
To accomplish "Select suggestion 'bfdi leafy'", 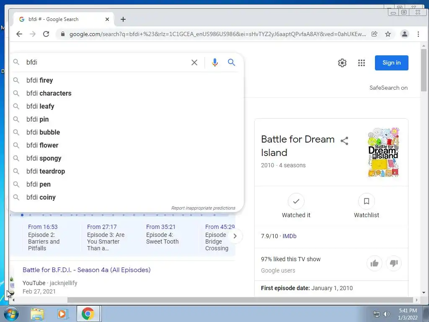I will click(127, 106).
